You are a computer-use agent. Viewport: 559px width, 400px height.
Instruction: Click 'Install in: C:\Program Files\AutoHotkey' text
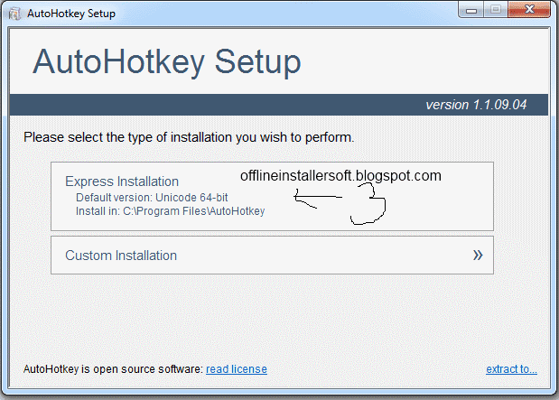[x=171, y=211]
